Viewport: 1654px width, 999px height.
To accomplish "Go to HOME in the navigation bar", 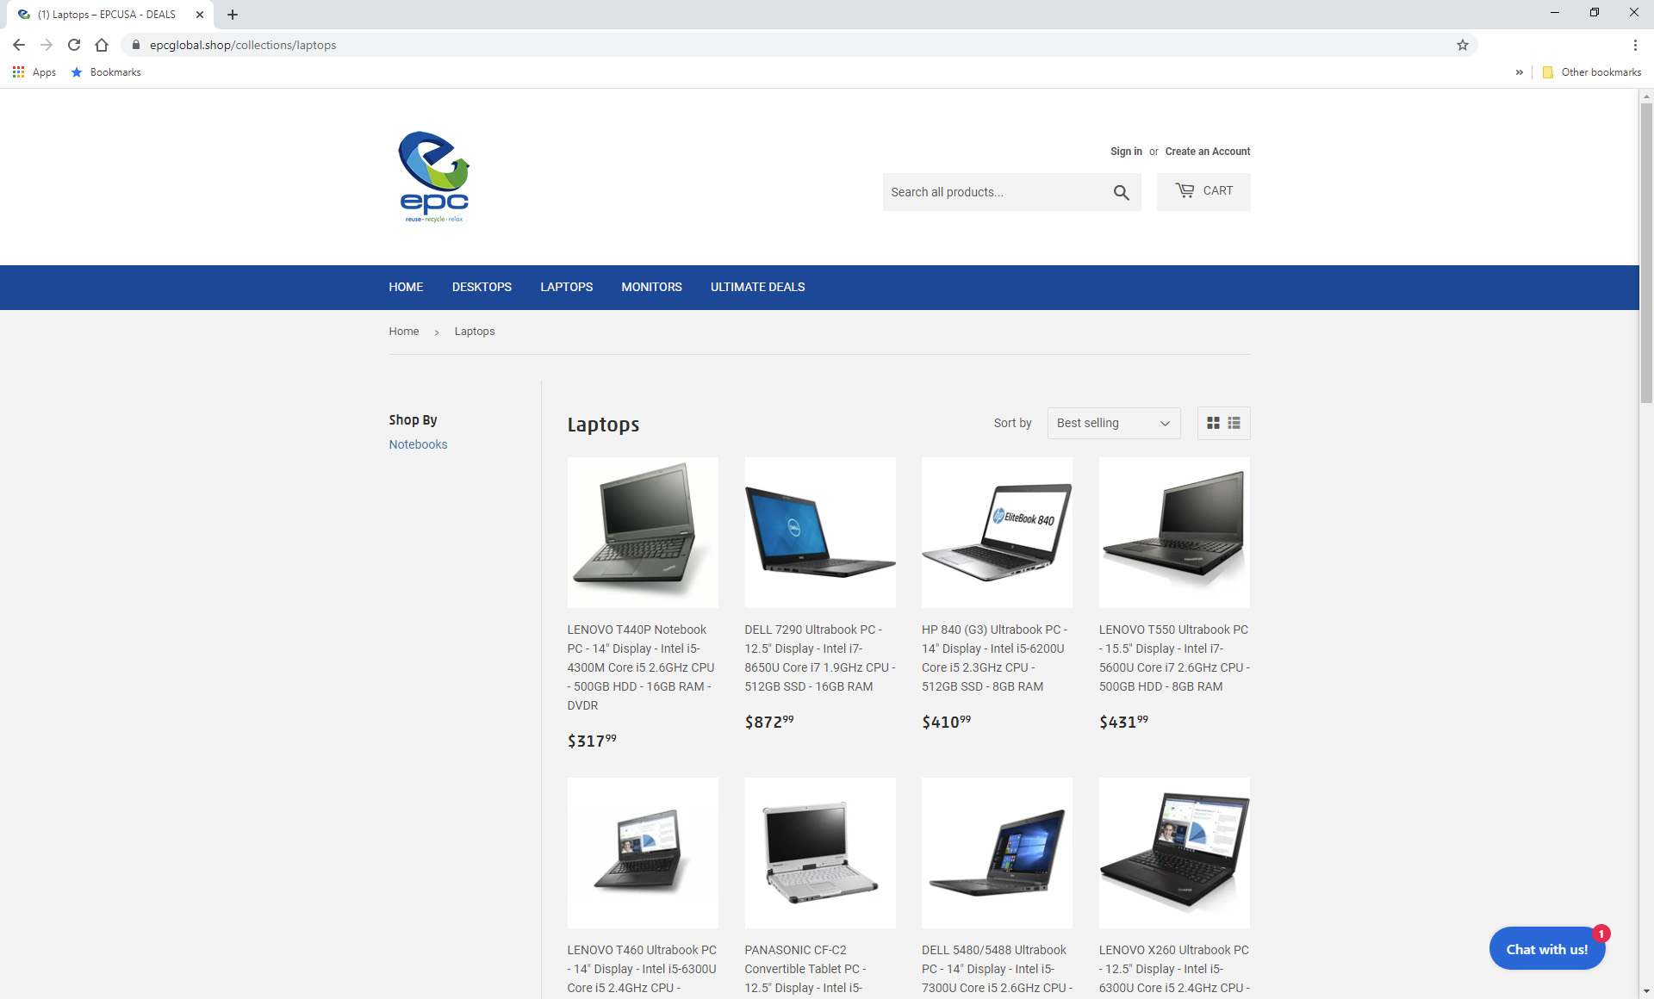I will click(x=406, y=287).
